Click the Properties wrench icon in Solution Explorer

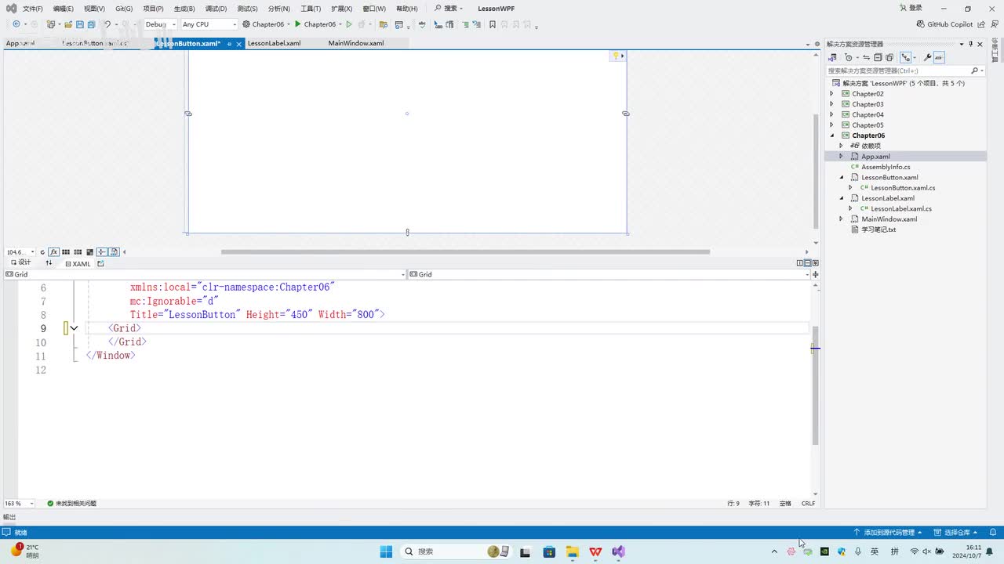[x=927, y=57]
